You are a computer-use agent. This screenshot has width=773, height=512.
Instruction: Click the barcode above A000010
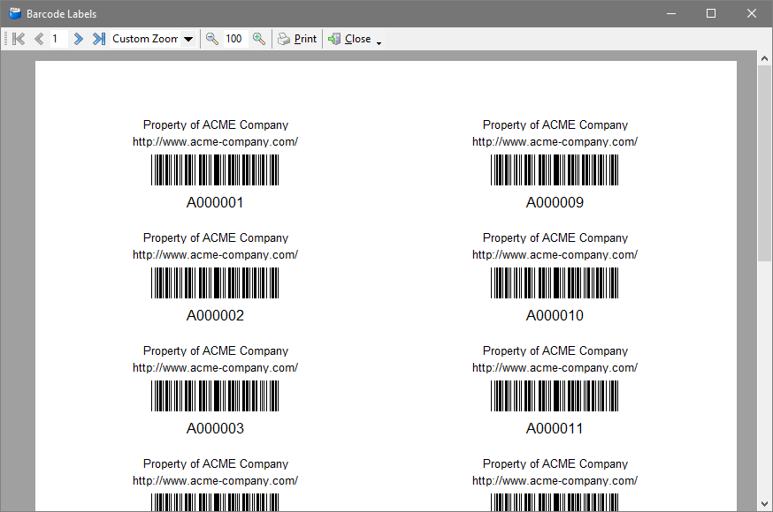(x=555, y=282)
